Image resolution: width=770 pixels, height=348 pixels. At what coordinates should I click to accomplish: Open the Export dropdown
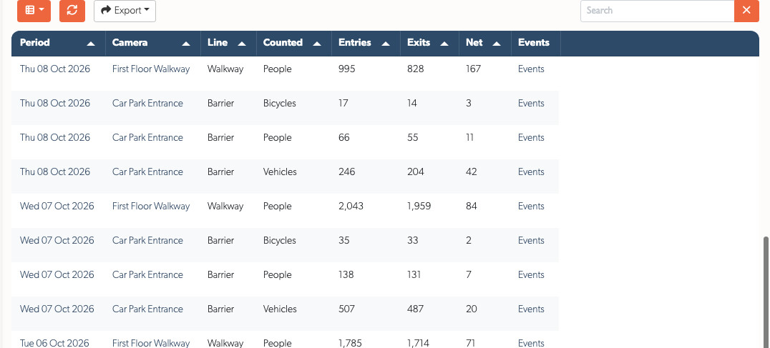pyautogui.click(x=125, y=10)
